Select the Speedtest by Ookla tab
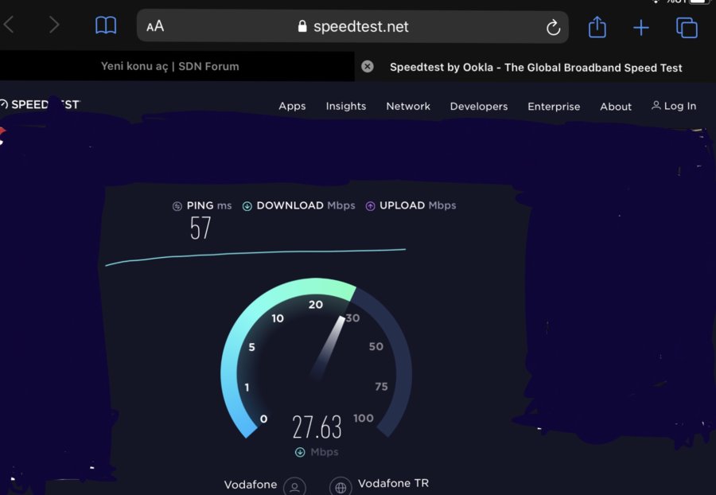 [535, 67]
